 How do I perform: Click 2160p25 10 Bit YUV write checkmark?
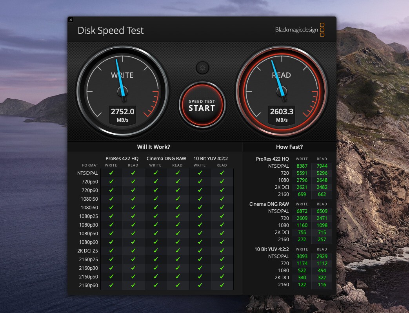coord(200,259)
